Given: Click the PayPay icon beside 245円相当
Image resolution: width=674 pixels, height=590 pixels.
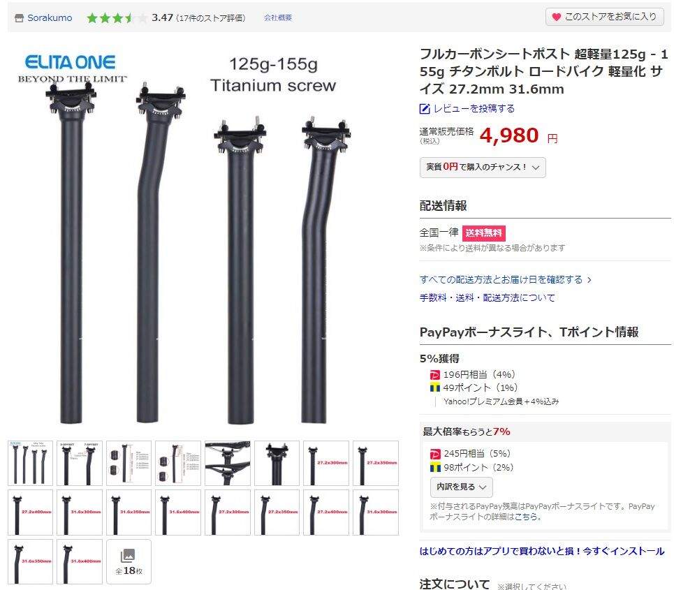Looking at the screenshot, I should pyautogui.click(x=435, y=454).
